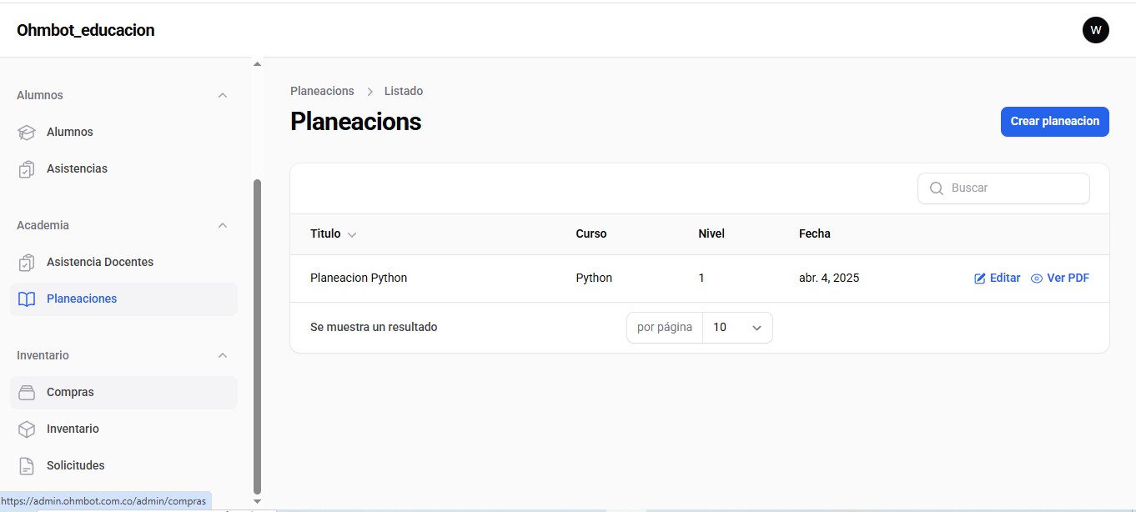Select Solicitudes in sidebar
This screenshot has height=512, width=1136.
coord(123,465)
